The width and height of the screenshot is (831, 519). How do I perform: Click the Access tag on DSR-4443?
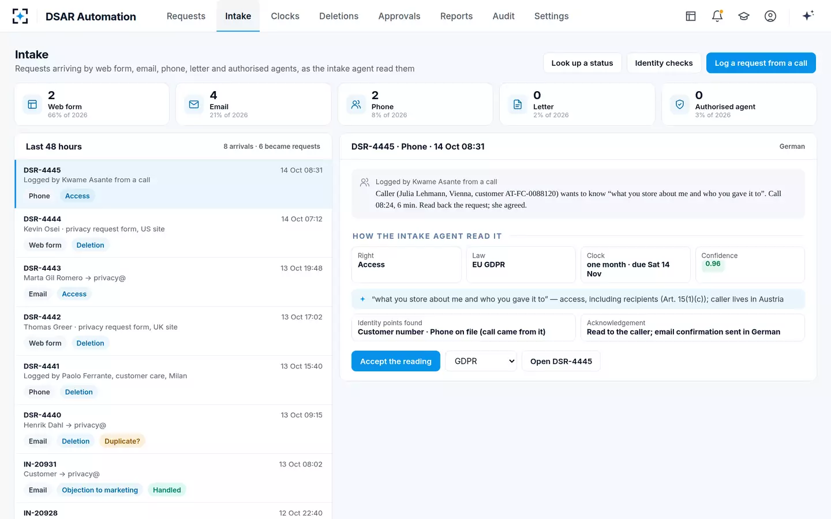74,294
